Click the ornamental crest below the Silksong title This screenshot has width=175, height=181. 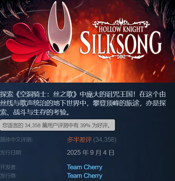coord(121,57)
